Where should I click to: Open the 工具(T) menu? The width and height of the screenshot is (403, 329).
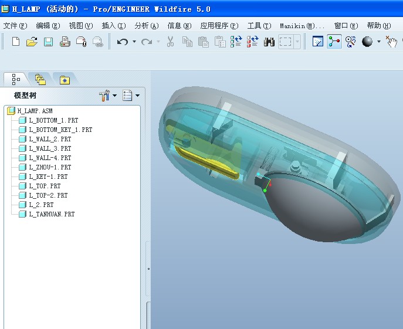[x=259, y=26]
